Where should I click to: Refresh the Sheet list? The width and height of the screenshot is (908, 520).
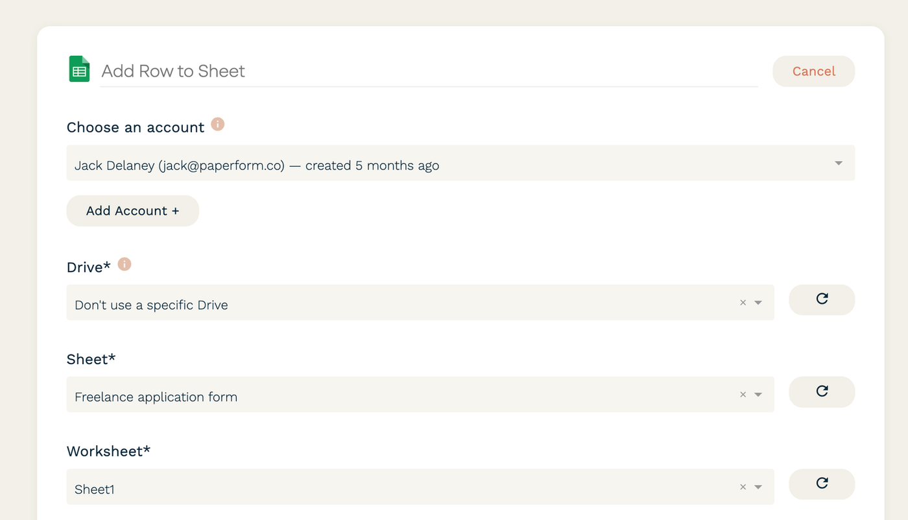point(822,391)
